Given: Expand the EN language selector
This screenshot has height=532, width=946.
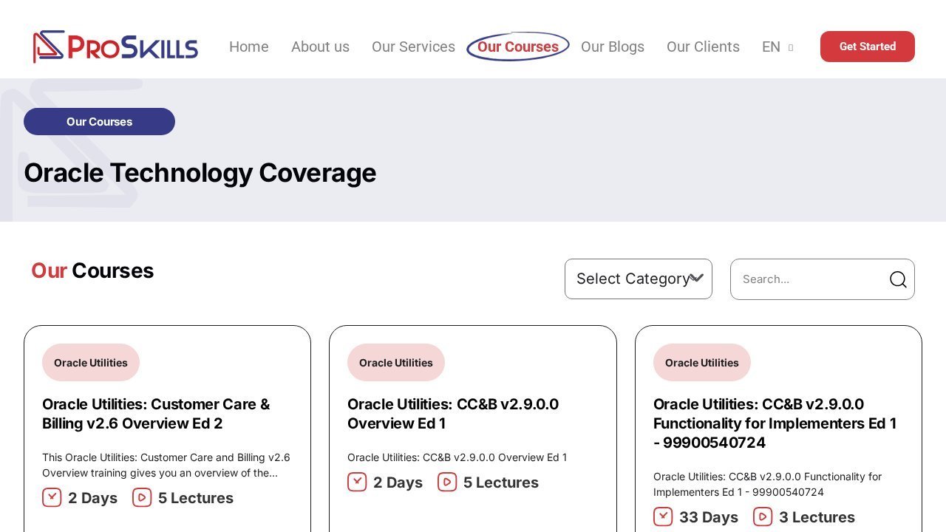Looking at the screenshot, I should [777, 47].
